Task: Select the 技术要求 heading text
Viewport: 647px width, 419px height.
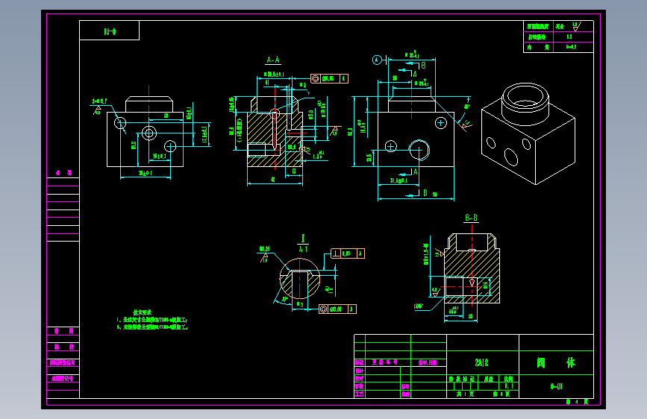Action: coord(143,312)
